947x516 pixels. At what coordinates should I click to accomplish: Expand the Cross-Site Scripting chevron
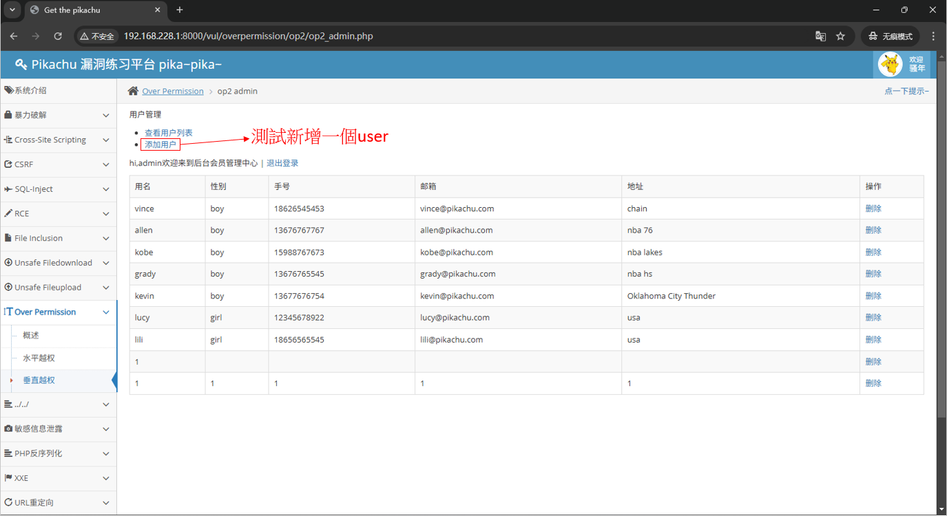click(x=106, y=140)
